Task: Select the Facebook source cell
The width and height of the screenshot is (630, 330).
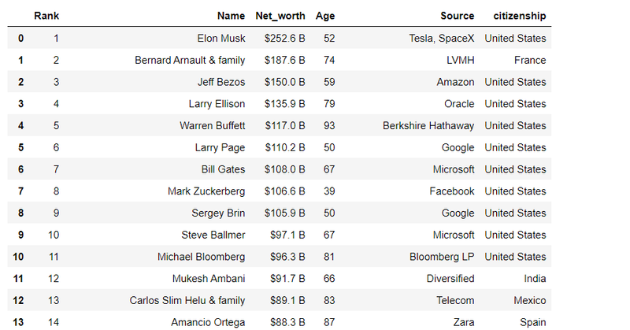Action: (452, 191)
